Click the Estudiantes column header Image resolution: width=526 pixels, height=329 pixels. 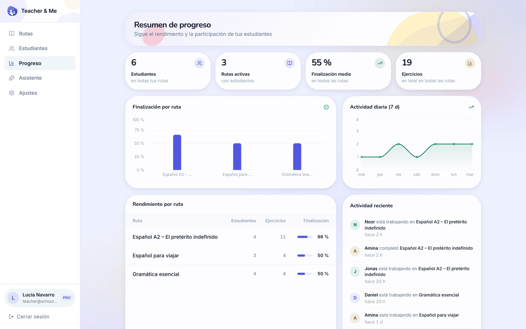(x=244, y=221)
